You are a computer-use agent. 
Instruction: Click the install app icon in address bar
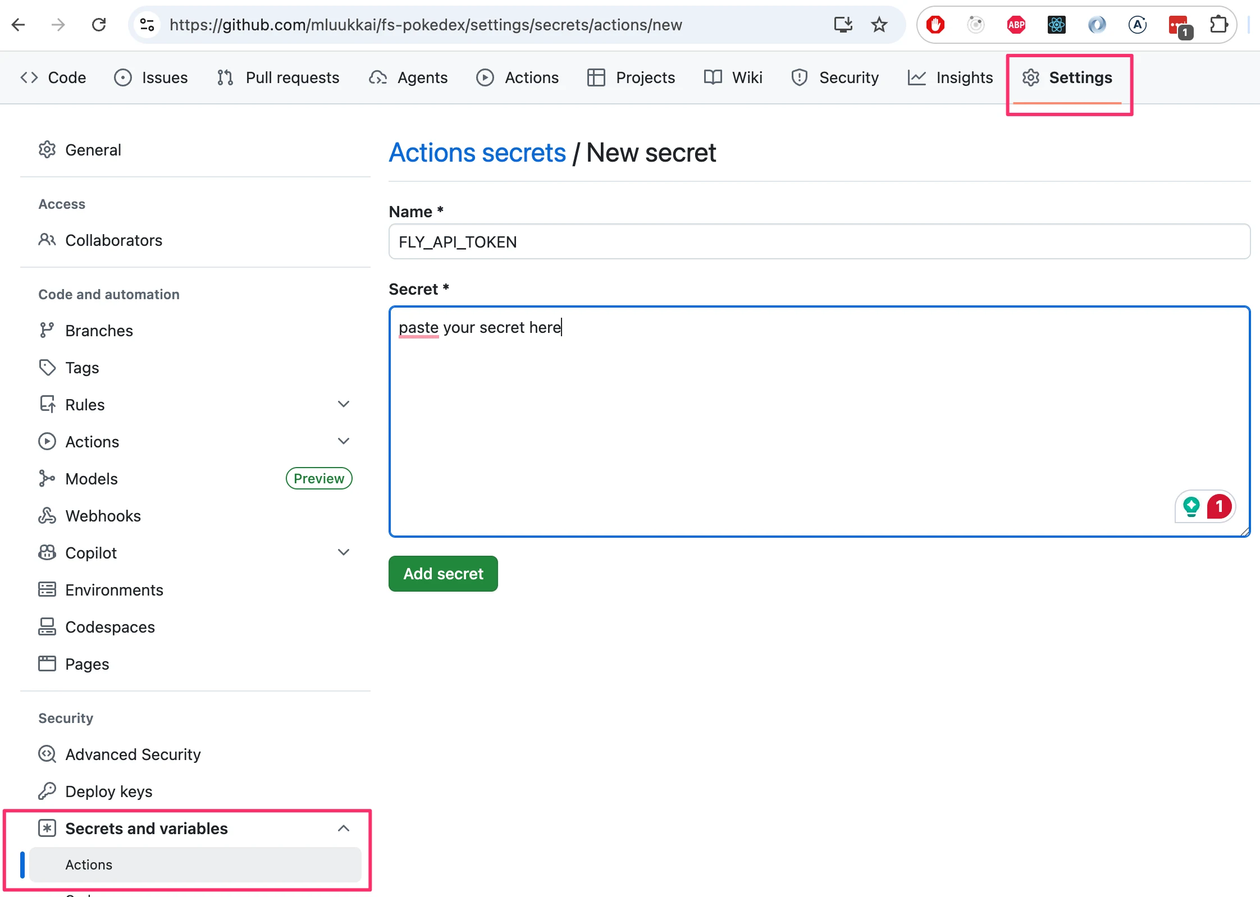tap(843, 25)
